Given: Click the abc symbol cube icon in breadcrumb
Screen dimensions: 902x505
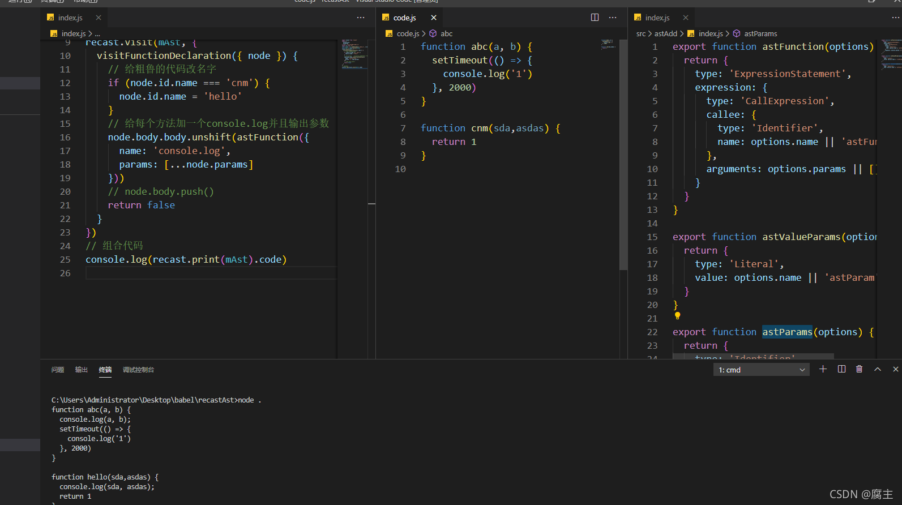Looking at the screenshot, I should 433,33.
